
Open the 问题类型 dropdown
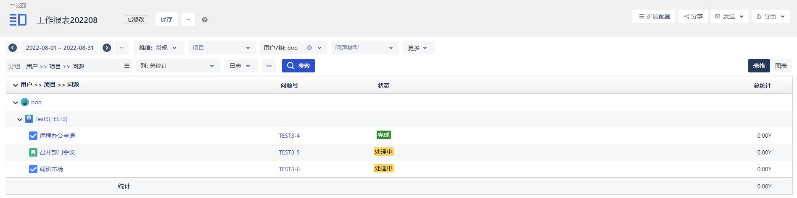[364, 48]
